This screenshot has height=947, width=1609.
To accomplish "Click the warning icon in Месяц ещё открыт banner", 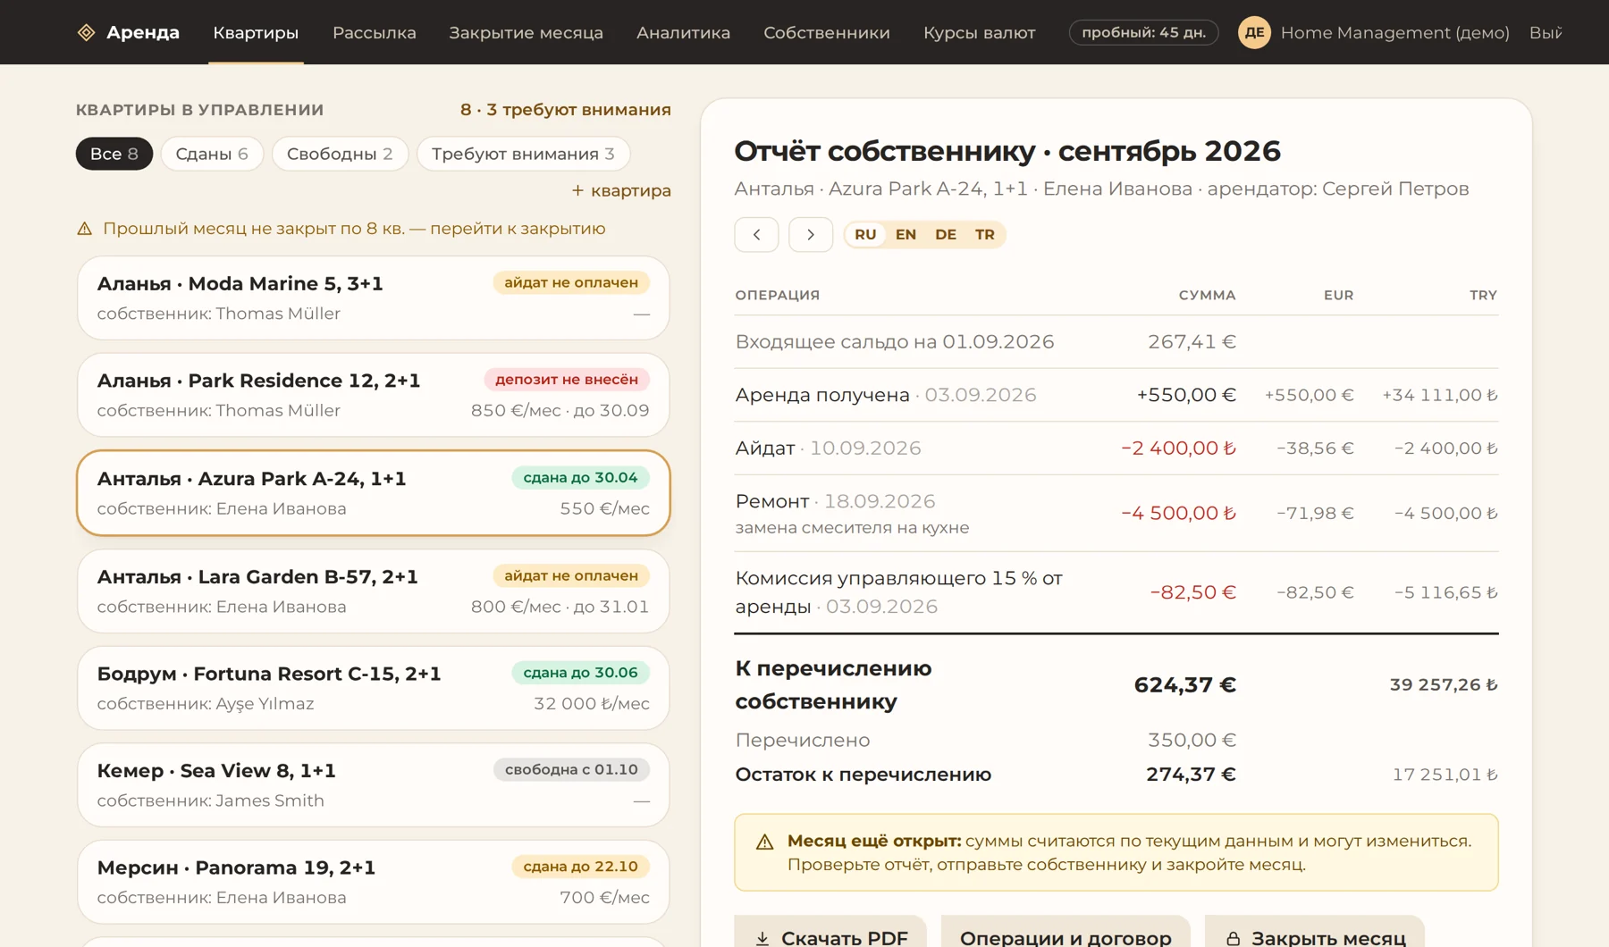I will (x=764, y=842).
